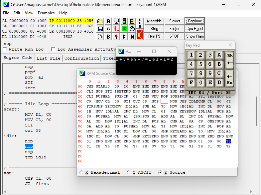
Task: Open the View menu
Action: pyautogui.click(x=29, y=13)
